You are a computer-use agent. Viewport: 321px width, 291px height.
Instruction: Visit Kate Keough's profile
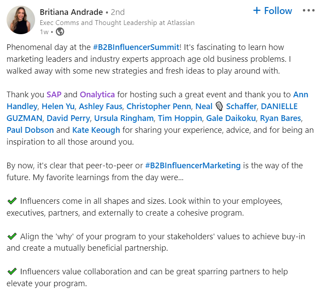click(x=96, y=130)
